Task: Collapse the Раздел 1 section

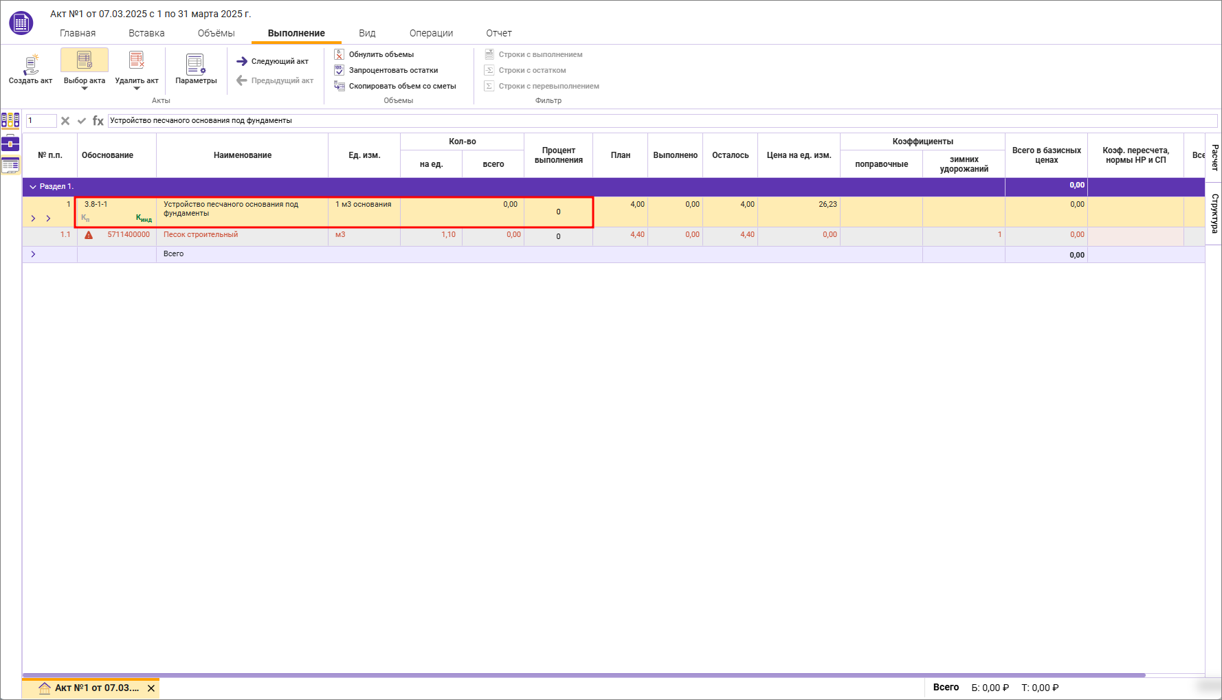Action: pyautogui.click(x=32, y=187)
